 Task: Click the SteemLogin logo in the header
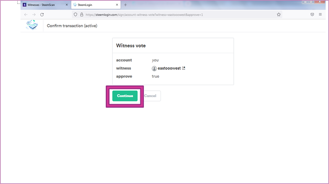[32, 25]
